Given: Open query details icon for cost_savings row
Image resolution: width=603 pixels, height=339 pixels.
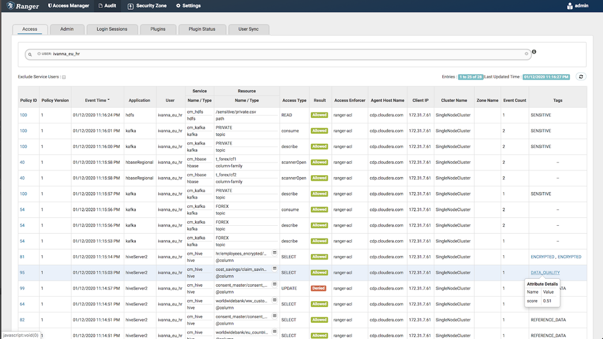Looking at the screenshot, I should [x=274, y=269].
